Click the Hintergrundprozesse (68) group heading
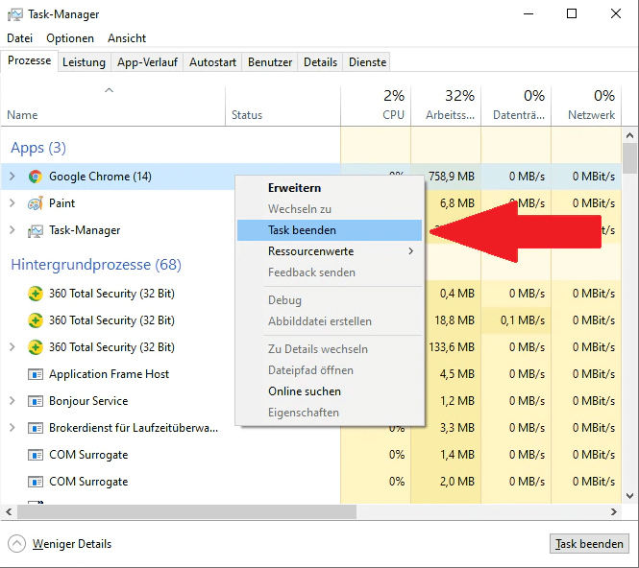This screenshot has width=639, height=568. pos(96,265)
